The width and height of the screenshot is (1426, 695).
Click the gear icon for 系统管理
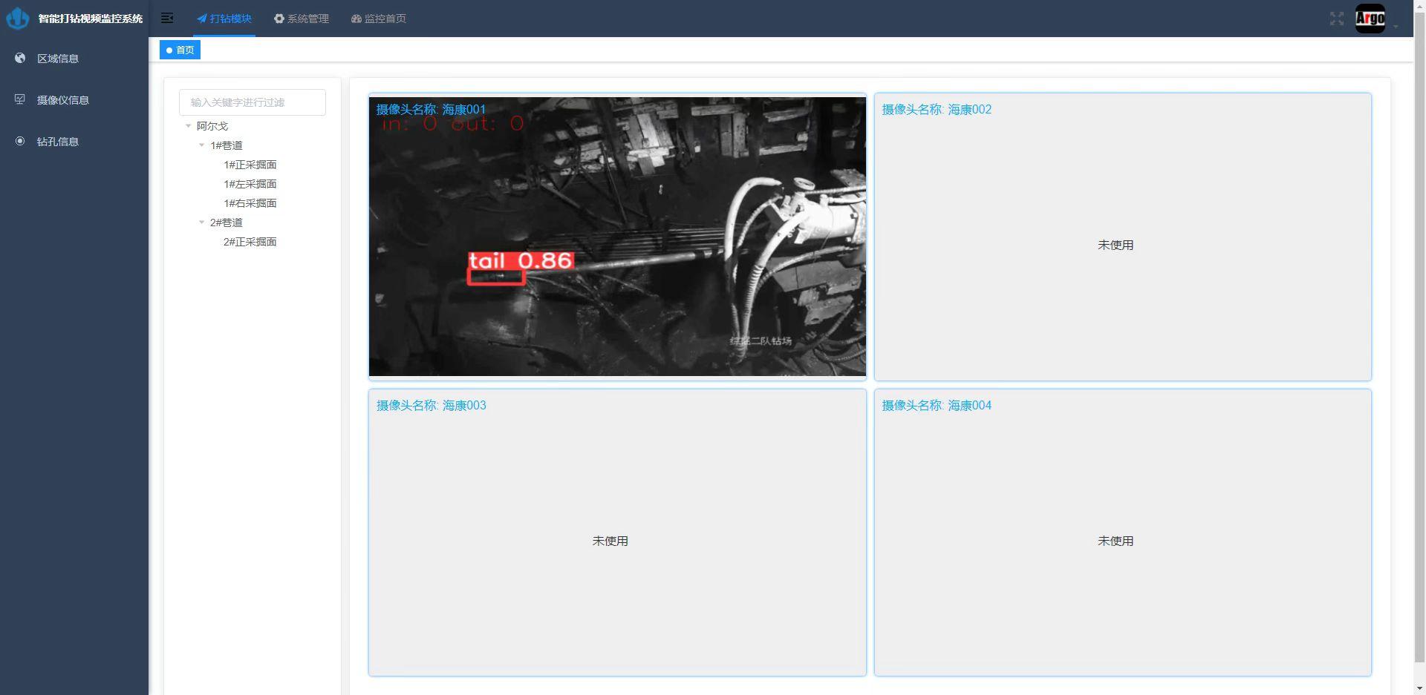click(279, 19)
